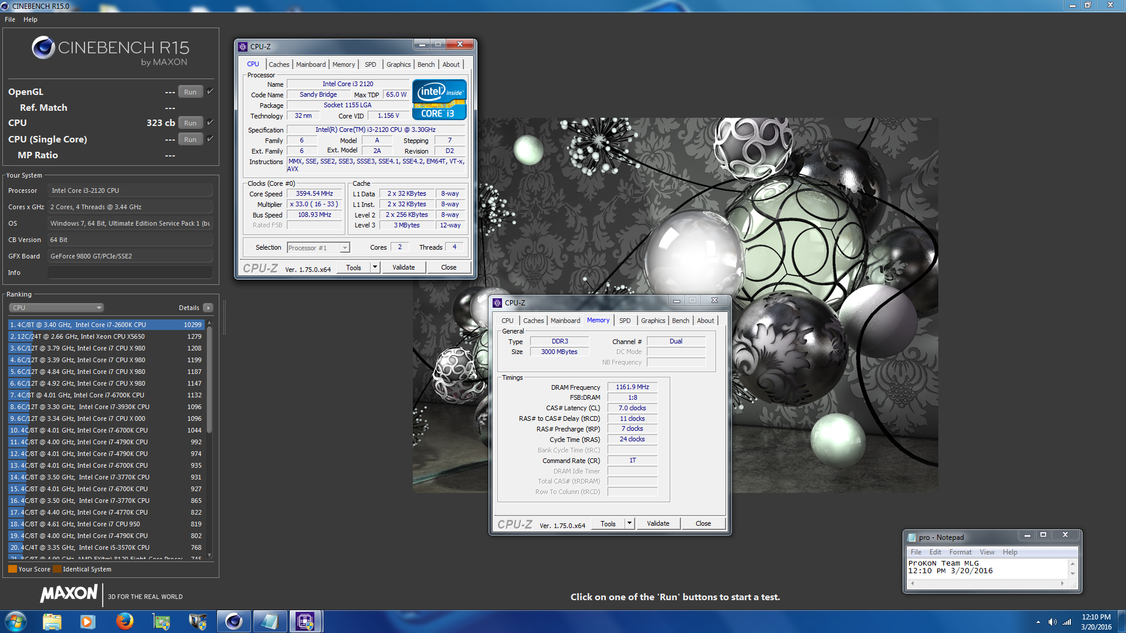
Task: Click the empty Info input field
Action: [130, 273]
